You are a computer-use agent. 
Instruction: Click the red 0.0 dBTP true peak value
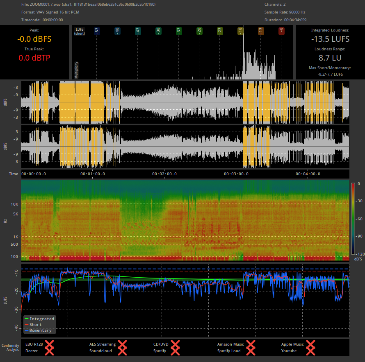[x=34, y=58]
